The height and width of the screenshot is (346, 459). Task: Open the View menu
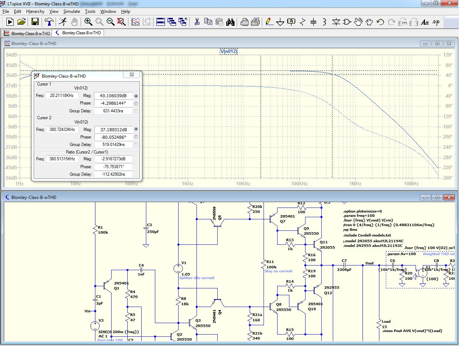coord(54,11)
